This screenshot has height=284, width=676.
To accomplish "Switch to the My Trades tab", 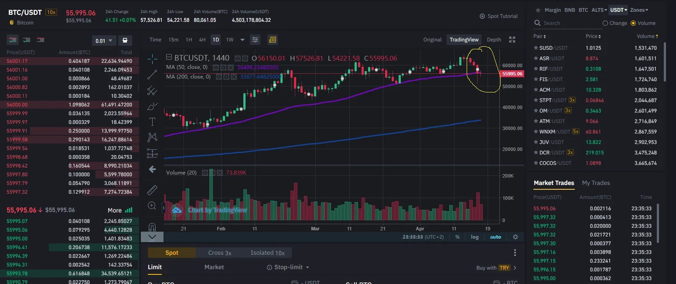I will point(596,183).
